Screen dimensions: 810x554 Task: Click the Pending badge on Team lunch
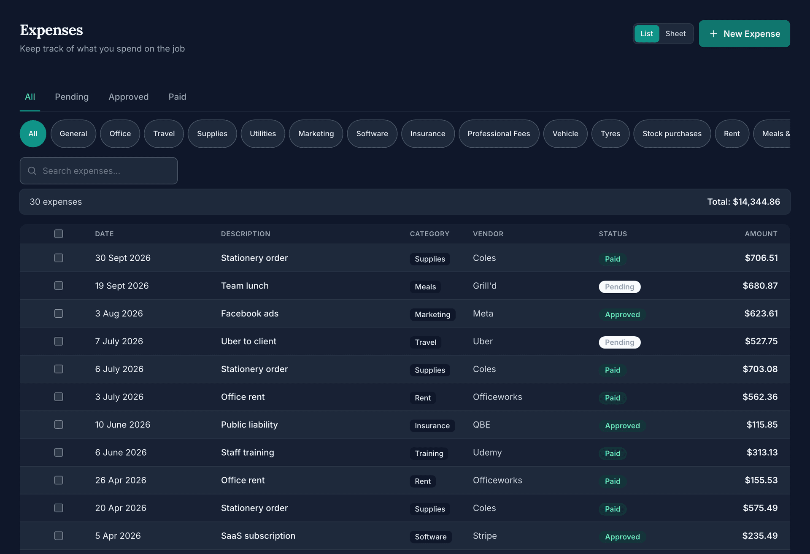pos(619,287)
